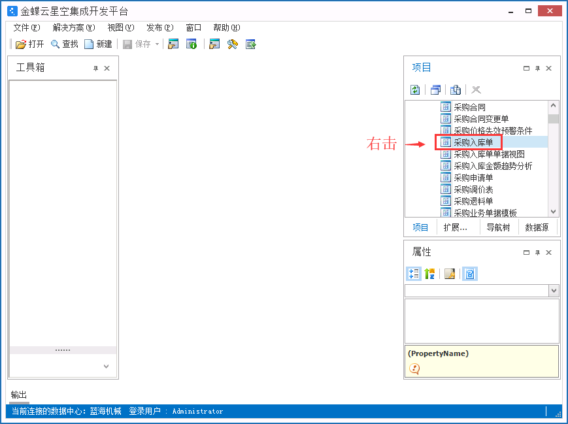The height and width of the screenshot is (424, 568).
Task: Click the orange hint bubble icon under PropertyName
Action: [x=414, y=368]
